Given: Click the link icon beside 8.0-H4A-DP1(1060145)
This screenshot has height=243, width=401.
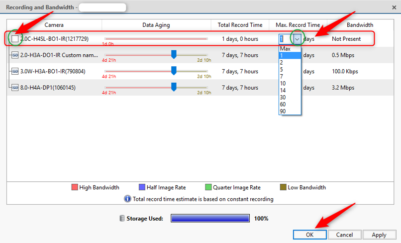Looking at the screenshot, I should (x=15, y=88).
